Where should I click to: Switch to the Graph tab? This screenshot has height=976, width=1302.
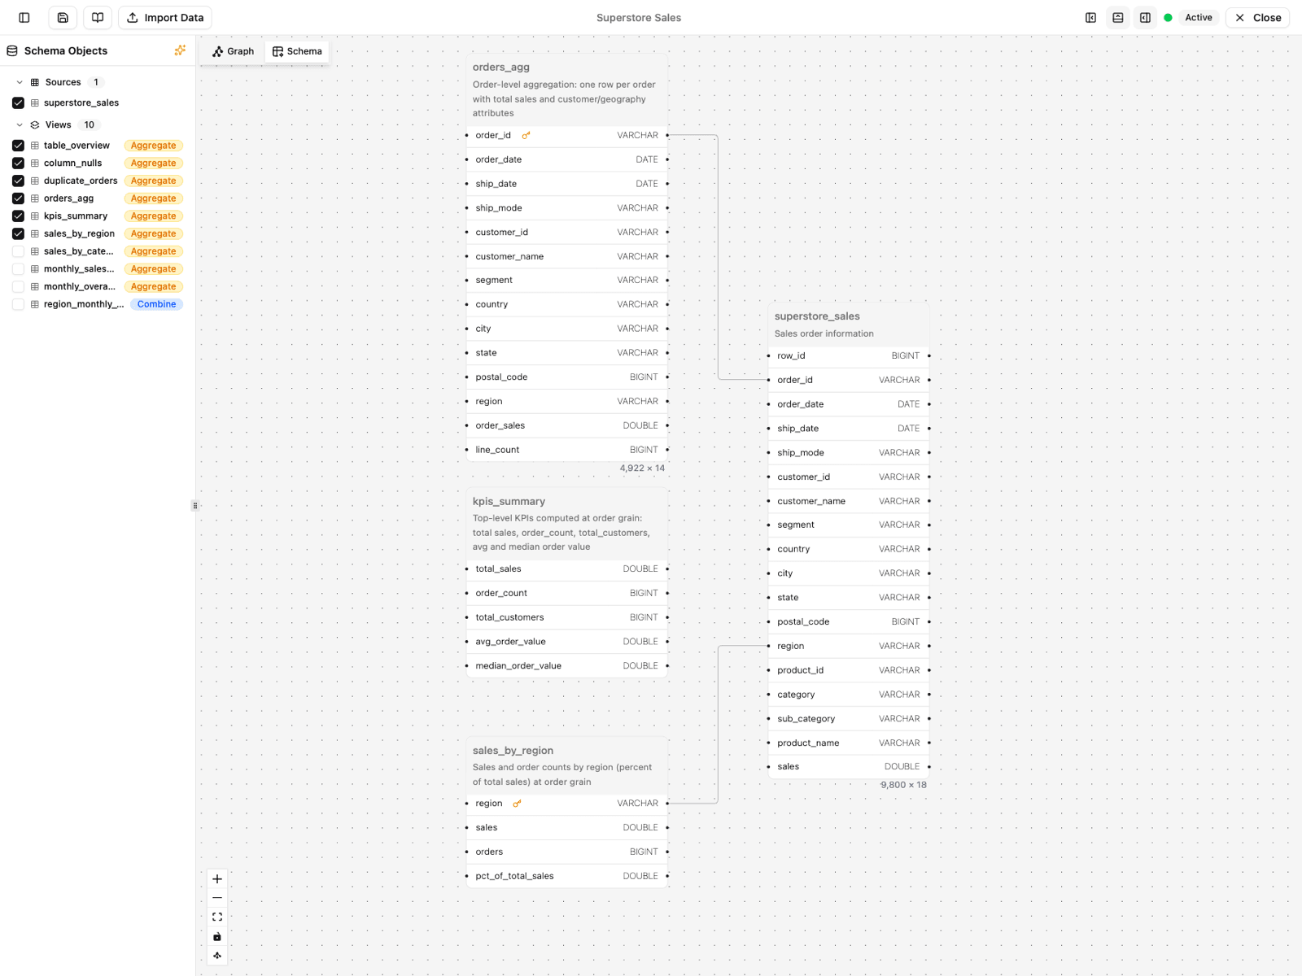[232, 50]
